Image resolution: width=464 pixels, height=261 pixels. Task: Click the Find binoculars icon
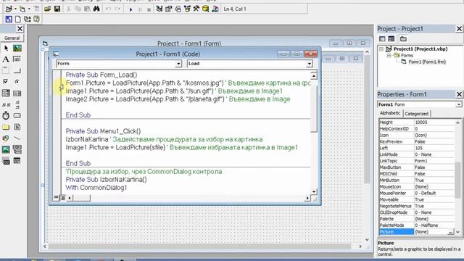pos(96,9)
